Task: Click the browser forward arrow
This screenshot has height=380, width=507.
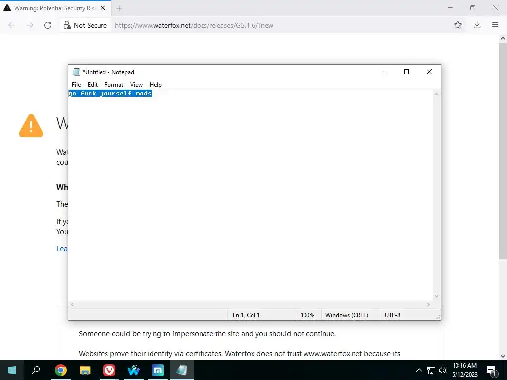Action: pos(30,25)
